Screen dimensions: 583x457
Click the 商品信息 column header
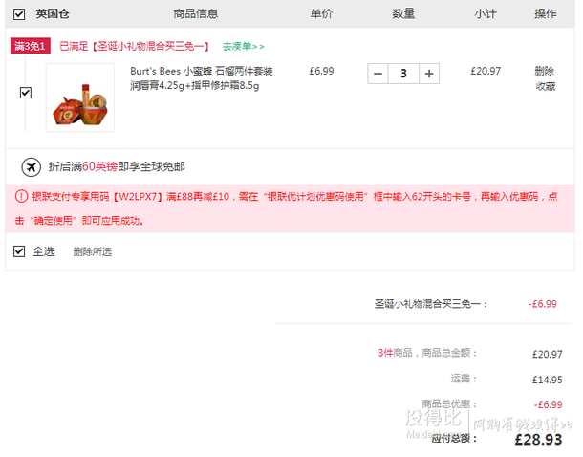196,14
